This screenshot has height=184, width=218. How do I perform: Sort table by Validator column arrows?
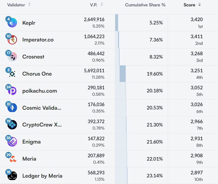29,5
